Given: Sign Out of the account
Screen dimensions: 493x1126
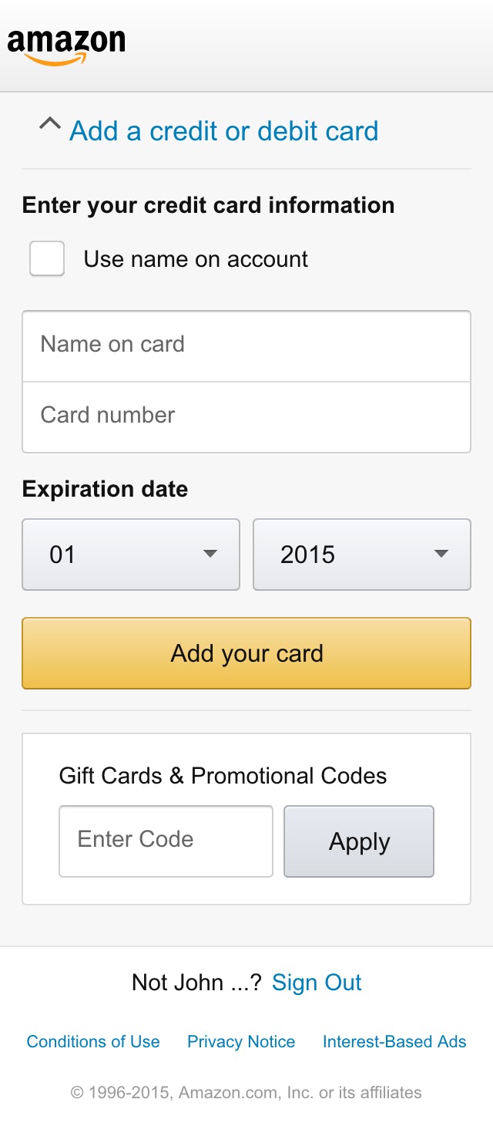Looking at the screenshot, I should (x=316, y=983).
